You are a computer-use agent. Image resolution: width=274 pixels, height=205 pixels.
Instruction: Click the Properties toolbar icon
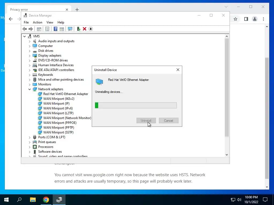click(x=47, y=29)
